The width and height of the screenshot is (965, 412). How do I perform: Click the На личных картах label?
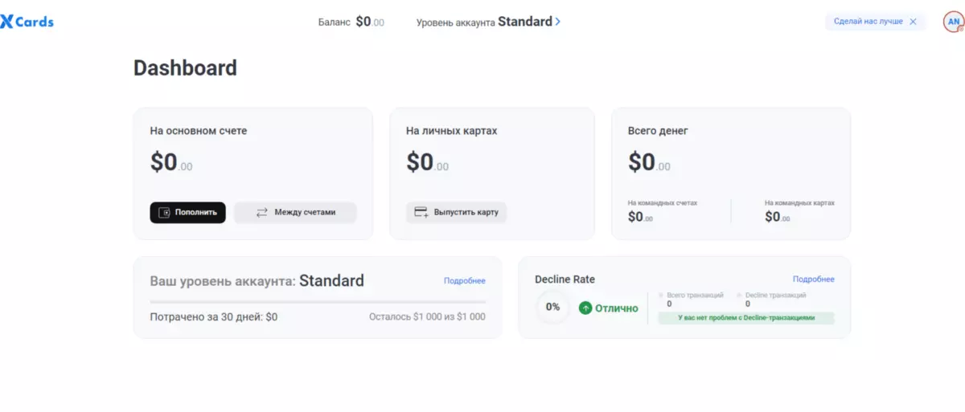pyautogui.click(x=452, y=130)
